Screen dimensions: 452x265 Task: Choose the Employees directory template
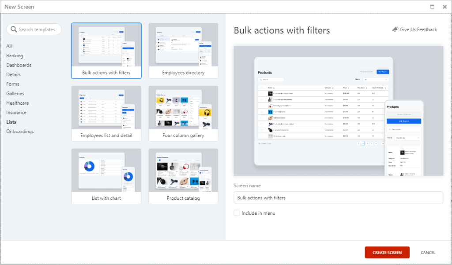click(183, 51)
